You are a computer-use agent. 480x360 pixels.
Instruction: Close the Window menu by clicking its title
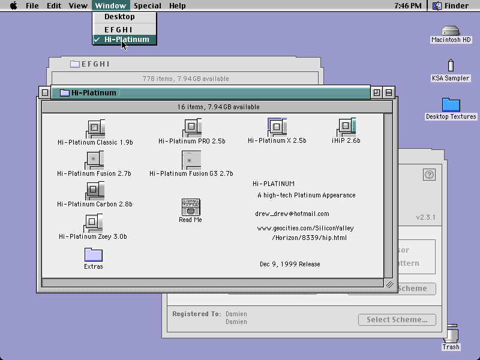110,5
